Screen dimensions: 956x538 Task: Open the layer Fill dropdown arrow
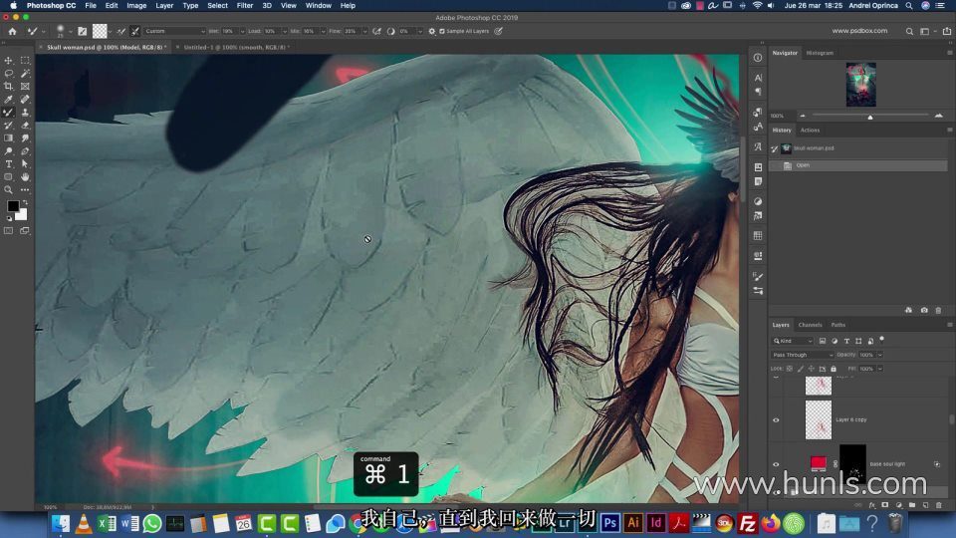click(879, 369)
